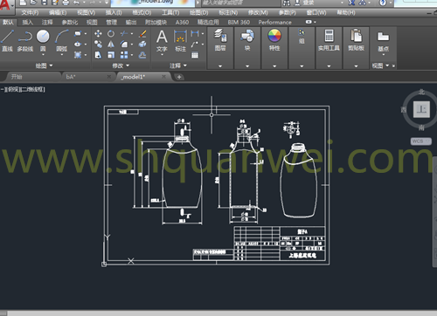This screenshot has width=437, height=316.
Task: Select the Polyline (多段线) tool
Action: coord(25,40)
